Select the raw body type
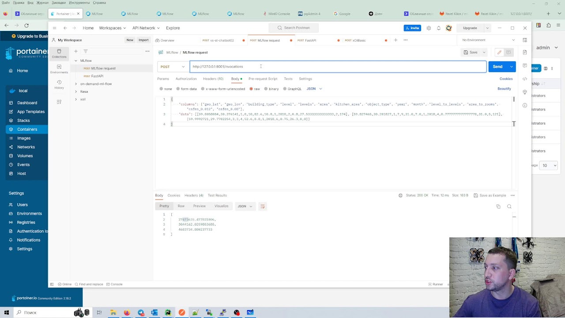The image size is (565, 318). coord(255,89)
